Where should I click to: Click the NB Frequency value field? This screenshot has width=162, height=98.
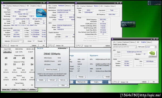pos(112,15)
